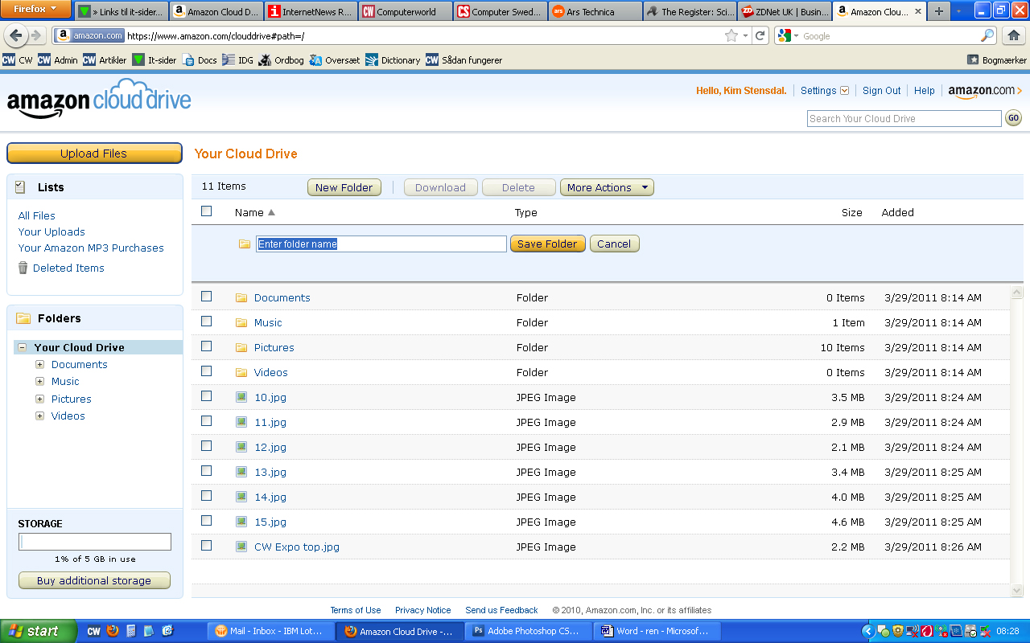
Task: Click the Enter folder name input field
Action: 381,244
